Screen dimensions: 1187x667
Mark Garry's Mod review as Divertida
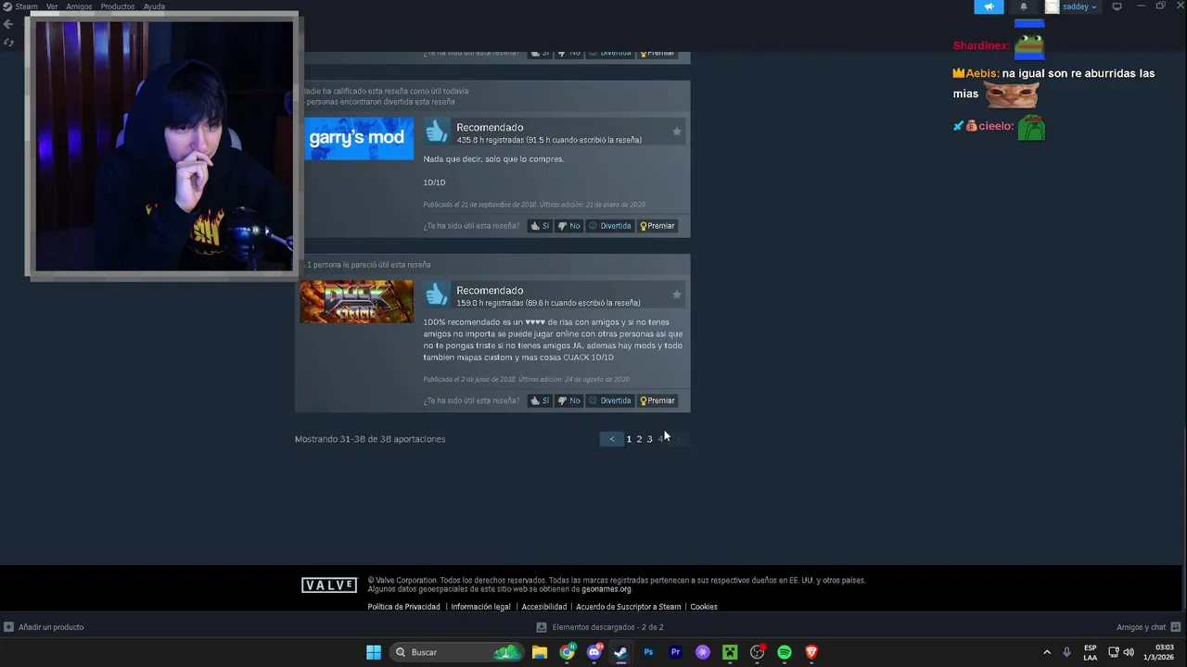click(610, 226)
